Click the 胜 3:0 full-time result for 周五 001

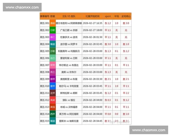(x=126, y=23)
